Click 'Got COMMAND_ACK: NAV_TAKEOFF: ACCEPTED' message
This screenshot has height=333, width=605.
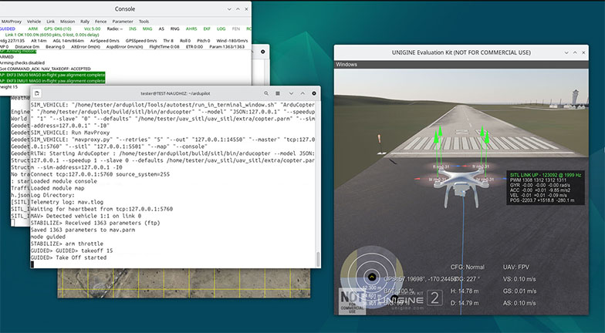[45, 69]
